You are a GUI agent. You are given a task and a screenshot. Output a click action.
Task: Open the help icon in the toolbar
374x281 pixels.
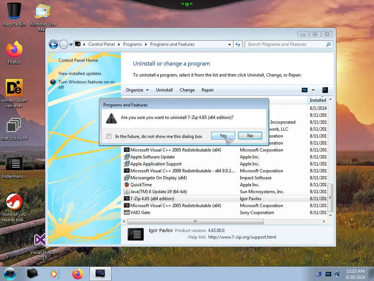tap(325, 90)
